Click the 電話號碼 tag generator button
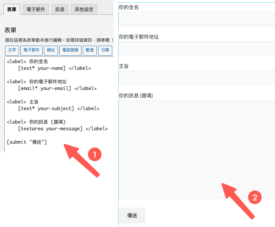 pos(70,50)
